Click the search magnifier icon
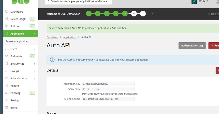The width and height of the screenshot is (219, 114). (49, 1)
